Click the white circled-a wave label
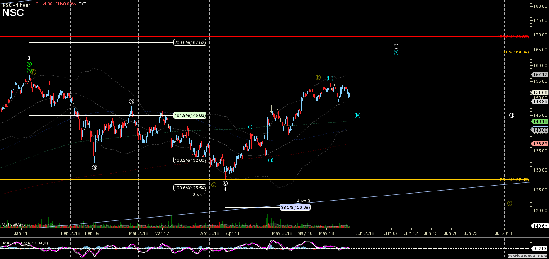This screenshot has width=549, height=259. (x=95, y=167)
